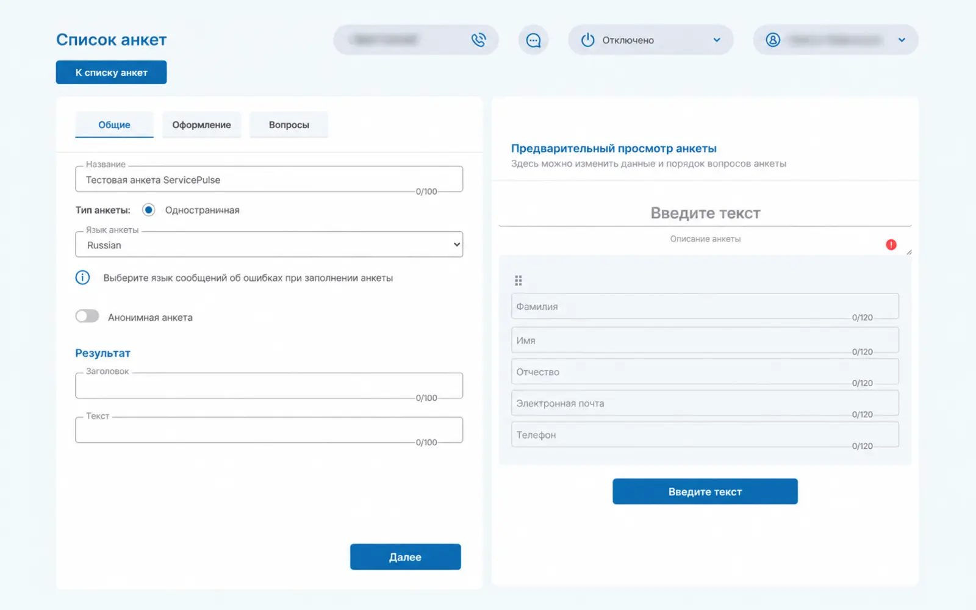Go to the Вопросы tab
The image size is (976, 610).
[x=289, y=124]
